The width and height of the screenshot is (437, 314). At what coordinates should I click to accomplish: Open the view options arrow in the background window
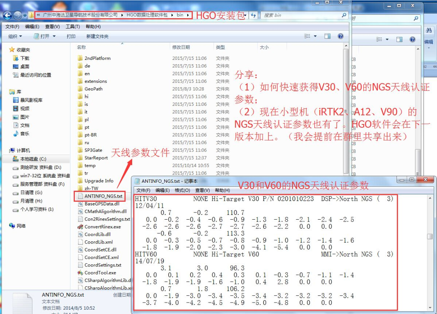(x=387, y=40)
